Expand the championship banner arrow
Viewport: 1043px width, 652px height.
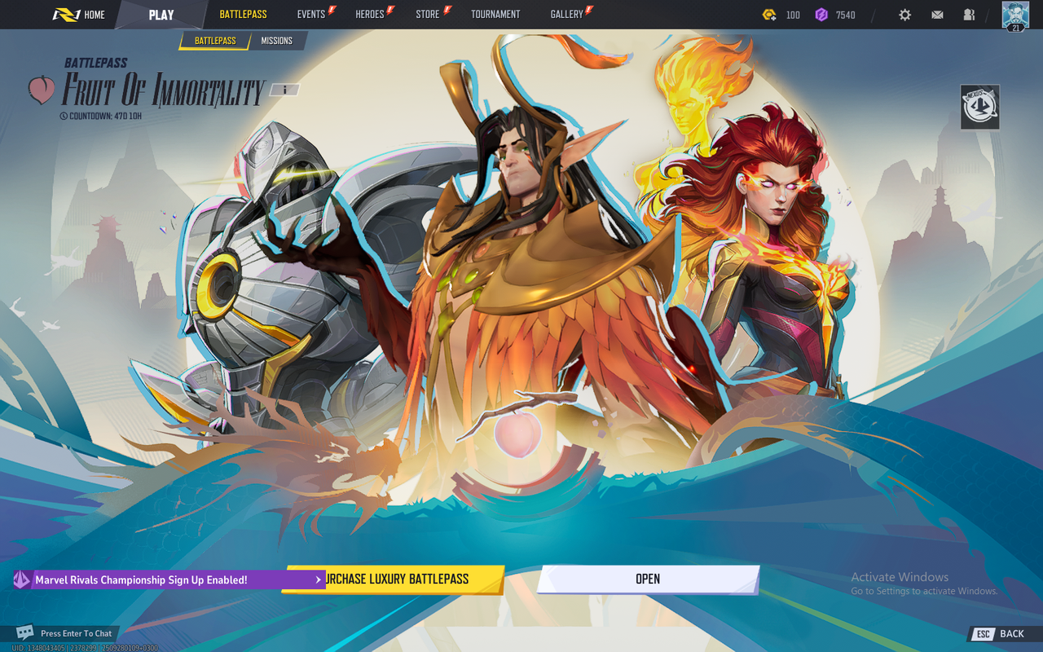[x=318, y=579]
